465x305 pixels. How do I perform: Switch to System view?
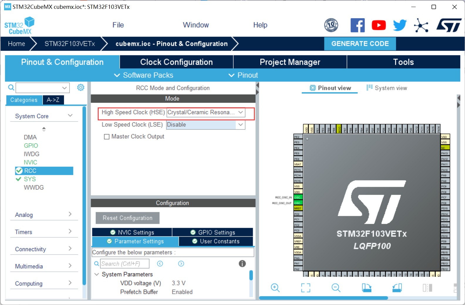(x=387, y=88)
